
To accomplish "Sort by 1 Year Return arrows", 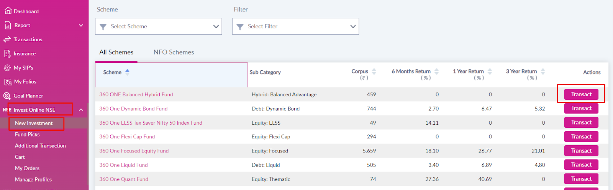I will pos(490,71).
